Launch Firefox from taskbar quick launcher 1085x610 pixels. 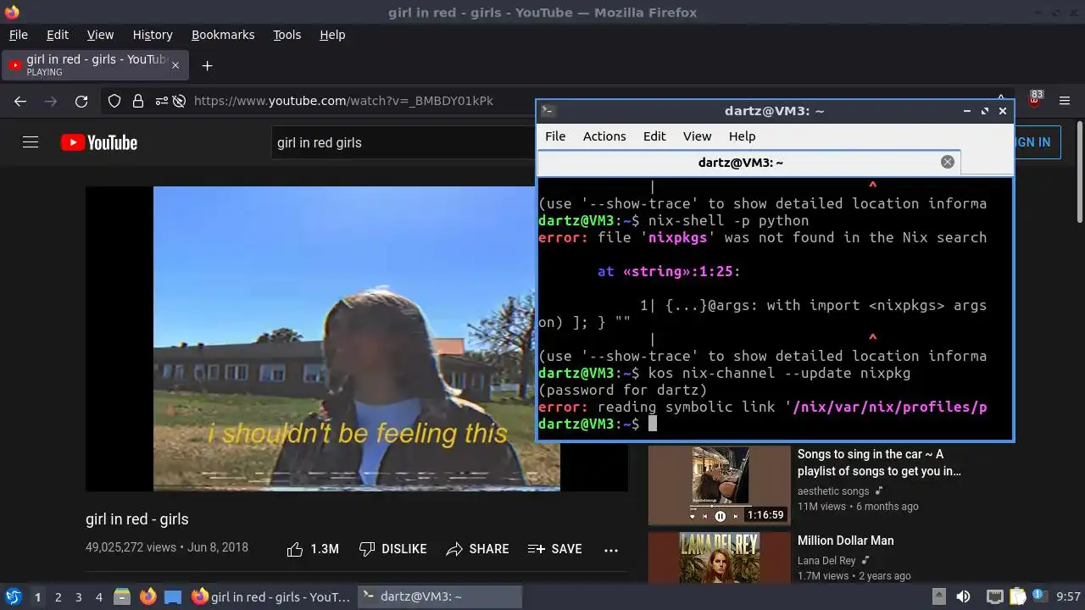coord(147,597)
